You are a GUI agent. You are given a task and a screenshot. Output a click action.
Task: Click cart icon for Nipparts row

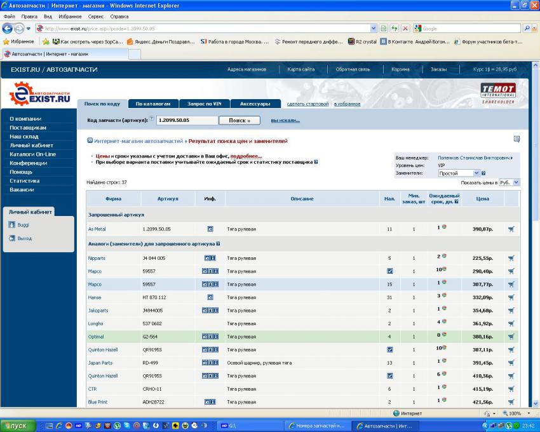(511, 258)
